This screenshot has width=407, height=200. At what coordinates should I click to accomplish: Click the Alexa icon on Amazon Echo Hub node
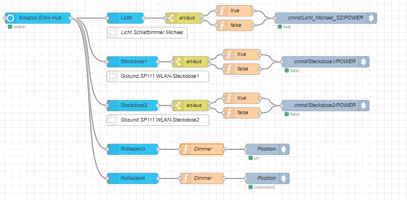click(11, 18)
